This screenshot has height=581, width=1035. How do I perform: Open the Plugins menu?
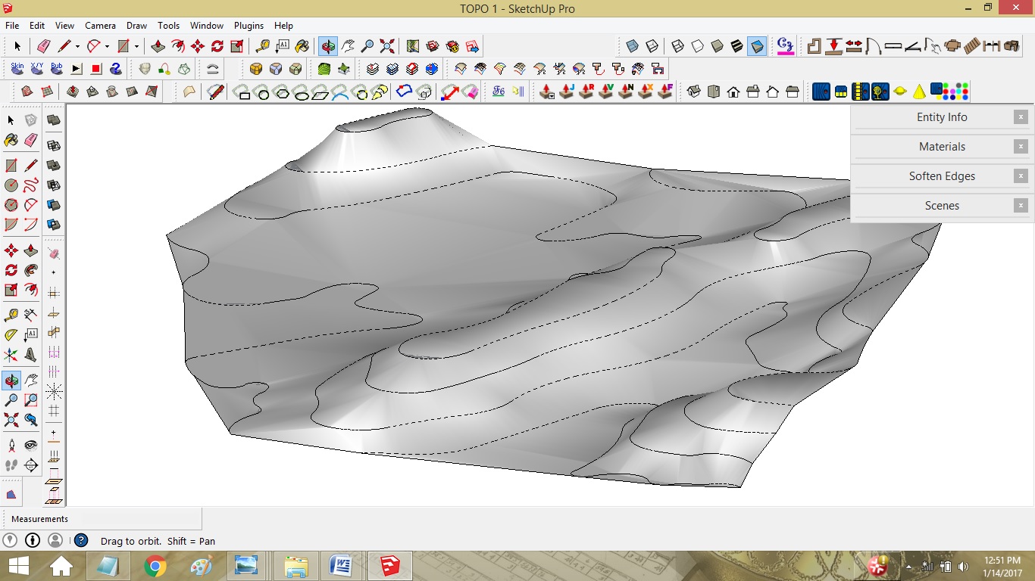pos(249,25)
